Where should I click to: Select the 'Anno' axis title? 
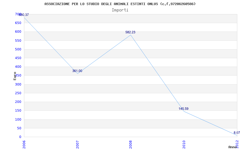tap(232, 147)
